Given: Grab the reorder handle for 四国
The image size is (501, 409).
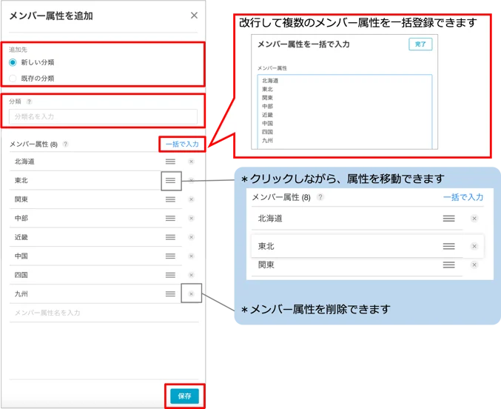Looking at the screenshot, I should click(170, 275).
